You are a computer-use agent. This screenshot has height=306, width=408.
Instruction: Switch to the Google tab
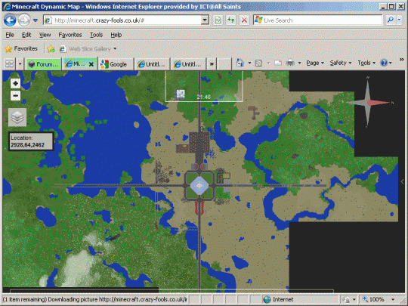(116, 64)
